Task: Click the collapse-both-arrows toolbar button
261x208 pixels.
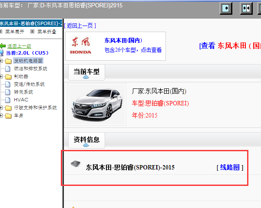Action: [246, 8]
